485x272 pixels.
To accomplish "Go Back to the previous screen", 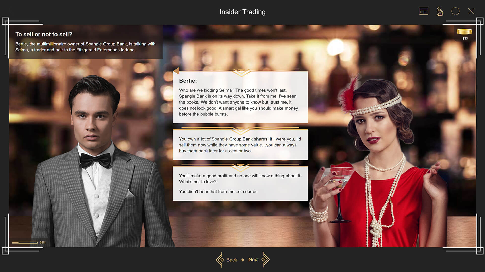I will 232,260.
